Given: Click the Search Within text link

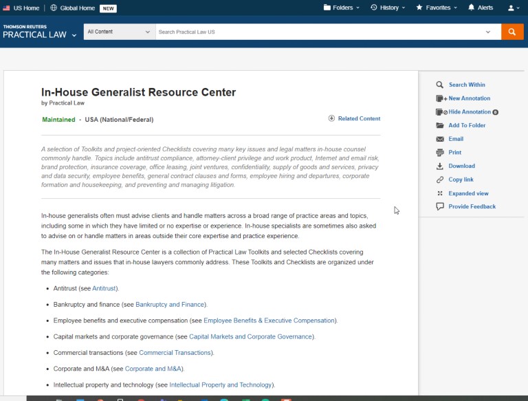Looking at the screenshot, I should (x=467, y=85).
